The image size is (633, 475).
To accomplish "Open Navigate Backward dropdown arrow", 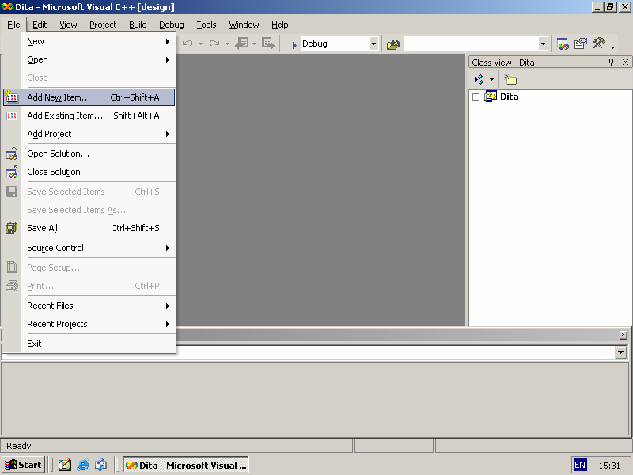I will click(x=254, y=44).
